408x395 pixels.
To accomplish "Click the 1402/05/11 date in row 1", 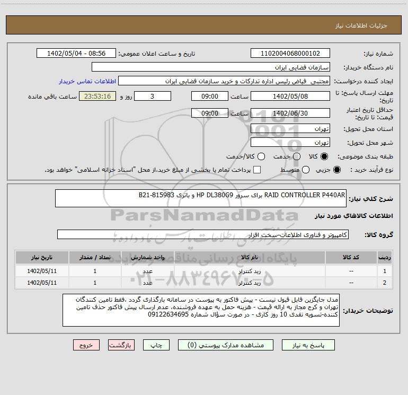I will tap(42, 271).
